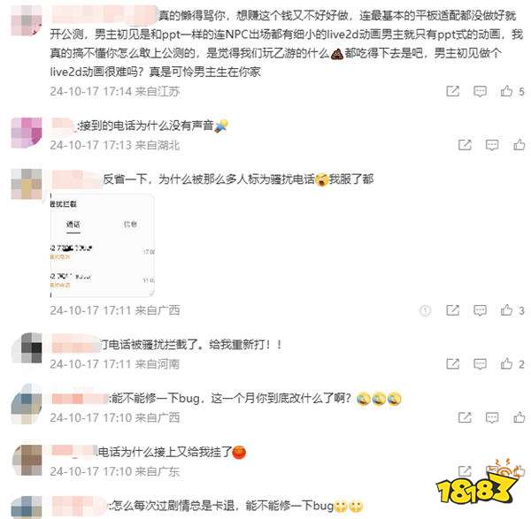This screenshot has height=519, width=531.
Task: Open username of the Guangdong 17:10 commenter
Action: (x=74, y=451)
